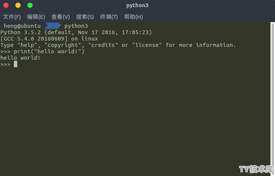Screen dimensions: 275x176
Task: Open the 编辑(E) menu
Action: pyautogui.click(x=36, y=17)
